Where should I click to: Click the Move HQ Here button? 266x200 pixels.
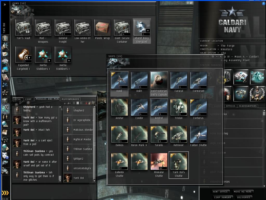(243, 192)
